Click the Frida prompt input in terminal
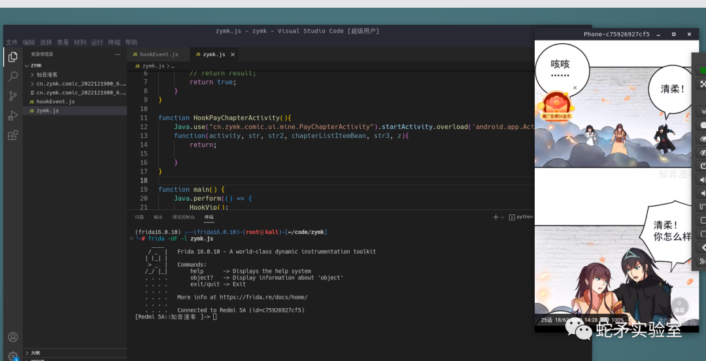The image size is (706, 361). pyautogui.click(x=215, y=317)
